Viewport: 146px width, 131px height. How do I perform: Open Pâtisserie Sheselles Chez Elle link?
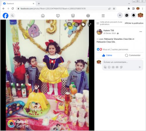118,39
